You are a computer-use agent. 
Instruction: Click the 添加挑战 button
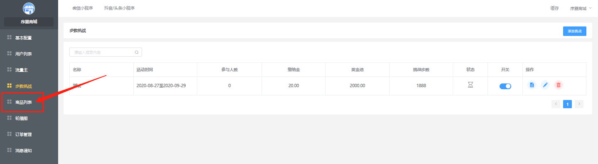coord(575,31)
